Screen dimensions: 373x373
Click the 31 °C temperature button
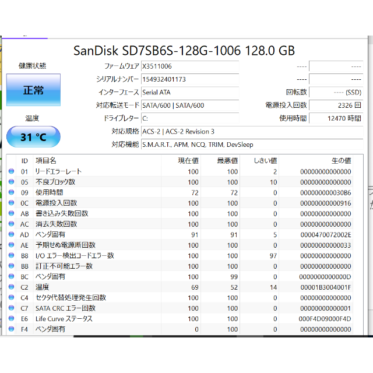33,137
